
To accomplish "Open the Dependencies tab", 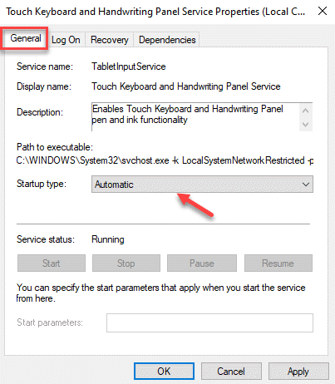I will click(167, 40).
